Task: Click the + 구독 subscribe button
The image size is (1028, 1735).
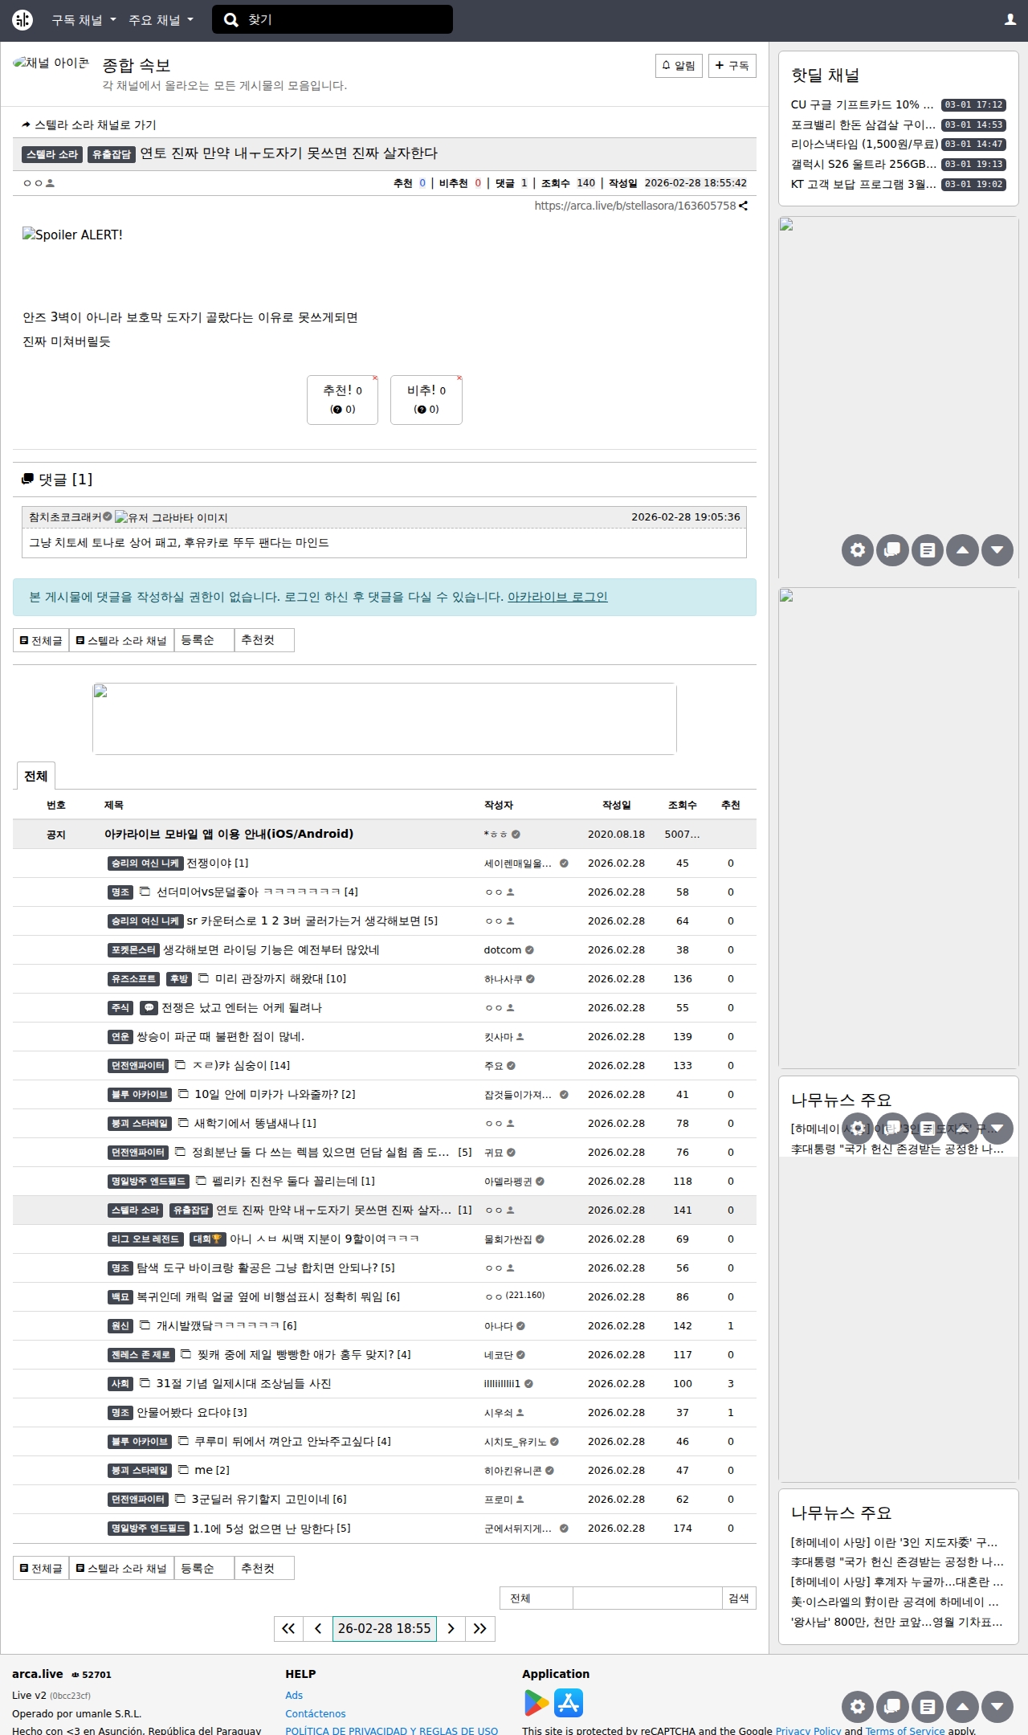Action: pyautogui.click(x=732, y=66)
